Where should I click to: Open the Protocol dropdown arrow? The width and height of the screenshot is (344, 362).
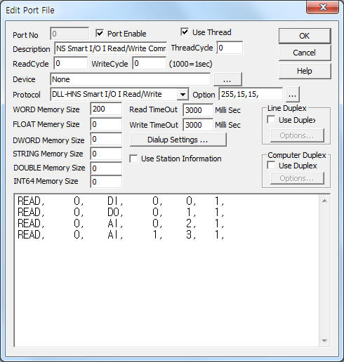tap(183, 95)
